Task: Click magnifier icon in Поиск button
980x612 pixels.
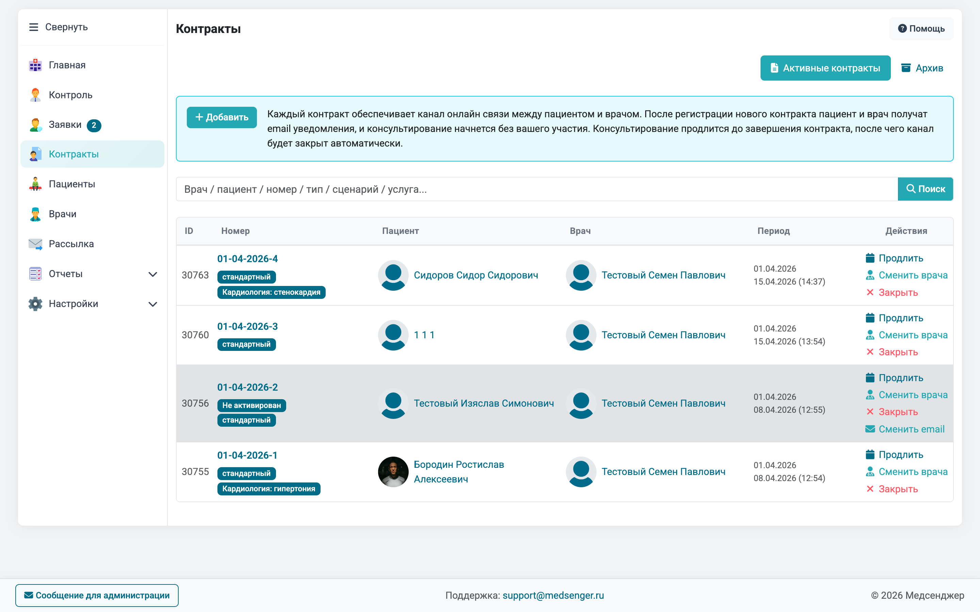Action: click(911, 189)
